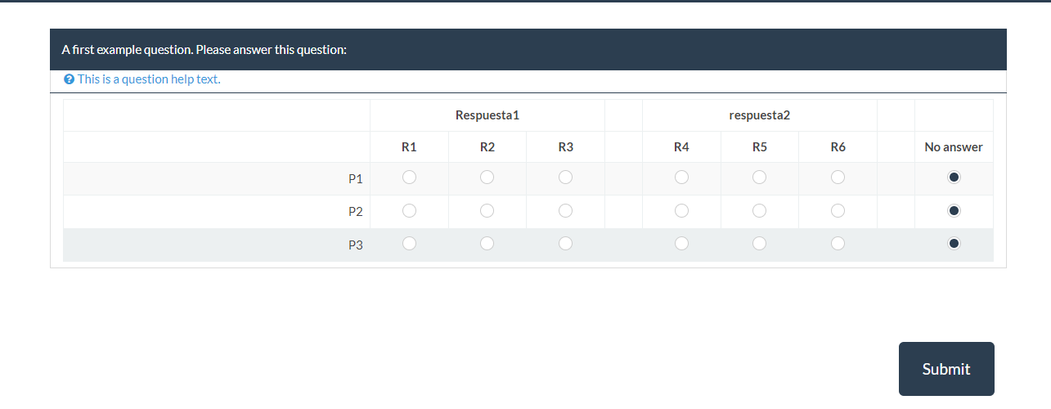The width and height of the screenshot is (1051, 409).
Task: Choose R3 in row P1
Action: click(x=565, y=177)
